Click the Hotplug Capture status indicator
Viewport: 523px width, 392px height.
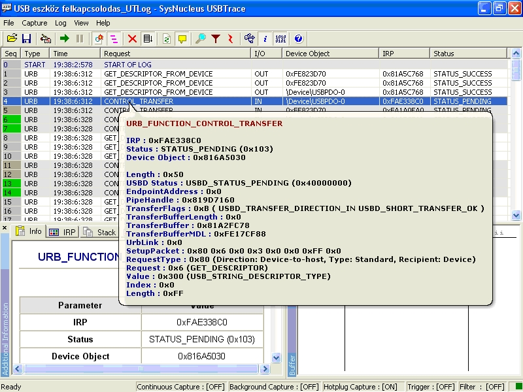(363, 387)
